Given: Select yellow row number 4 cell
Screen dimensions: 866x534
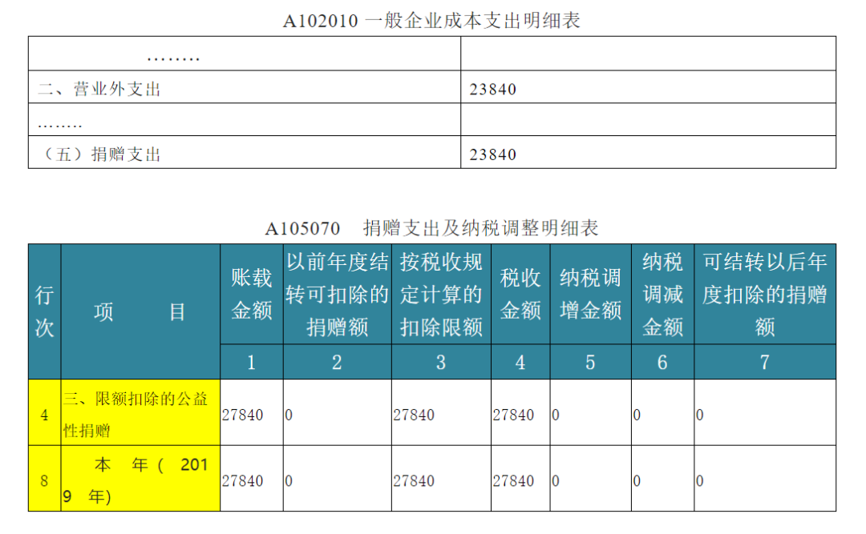Looking at the screenshot, I should [44, 412].
